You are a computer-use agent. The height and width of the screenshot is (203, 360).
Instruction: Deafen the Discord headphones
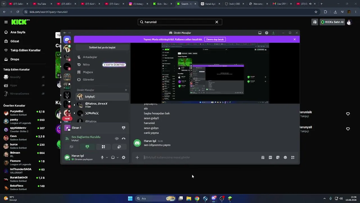113,158
